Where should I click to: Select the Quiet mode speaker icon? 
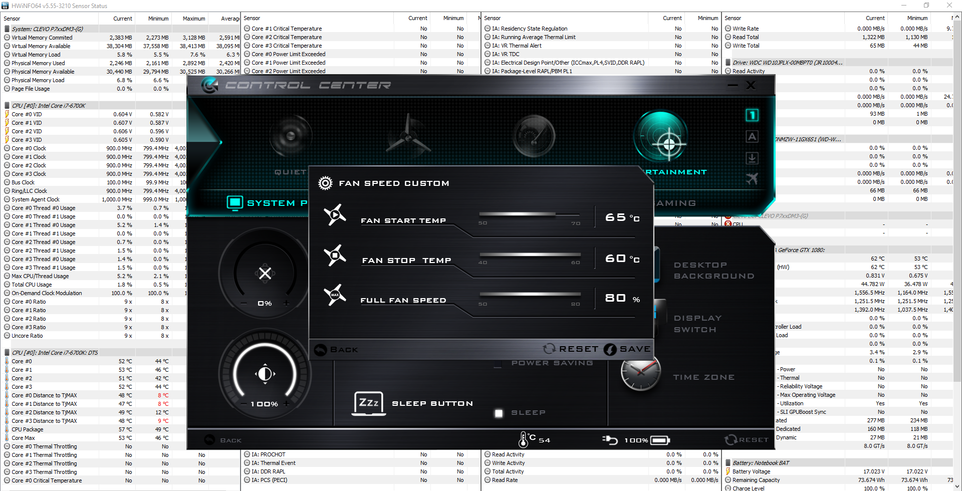pyautogui.click(x=291, y=136)
